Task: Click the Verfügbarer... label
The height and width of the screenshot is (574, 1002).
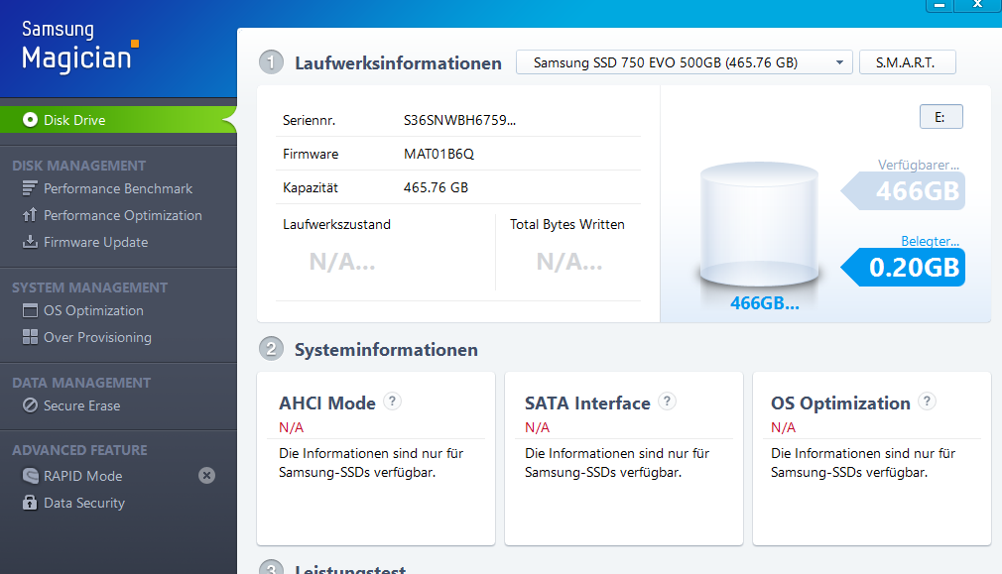Action: pyautogui.click(x=919, y=165)
